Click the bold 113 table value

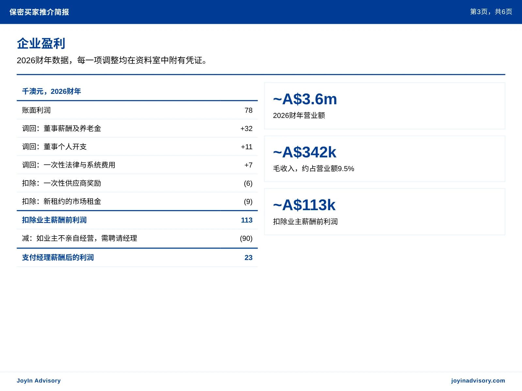tap(247, 220)
